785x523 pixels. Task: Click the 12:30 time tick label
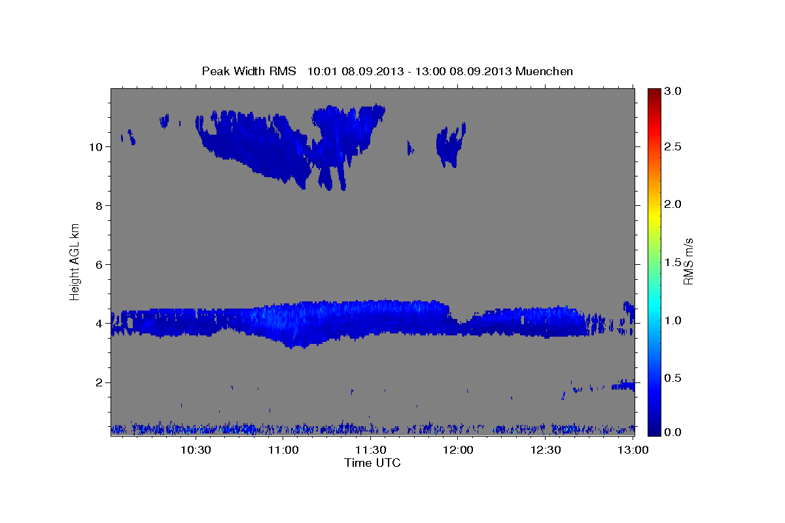pyautogui.click(x=546, y=450)
